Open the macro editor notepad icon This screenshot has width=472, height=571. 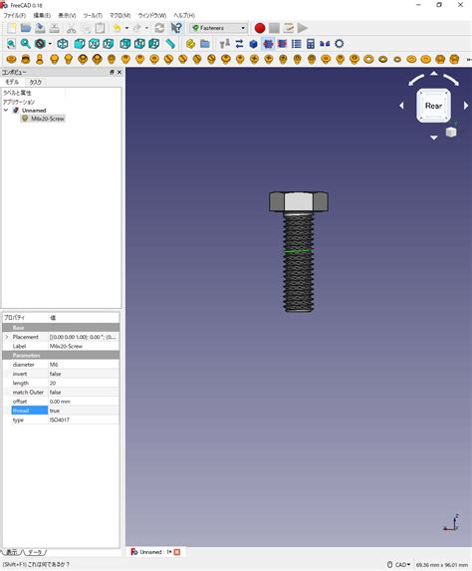coord(289,28)
